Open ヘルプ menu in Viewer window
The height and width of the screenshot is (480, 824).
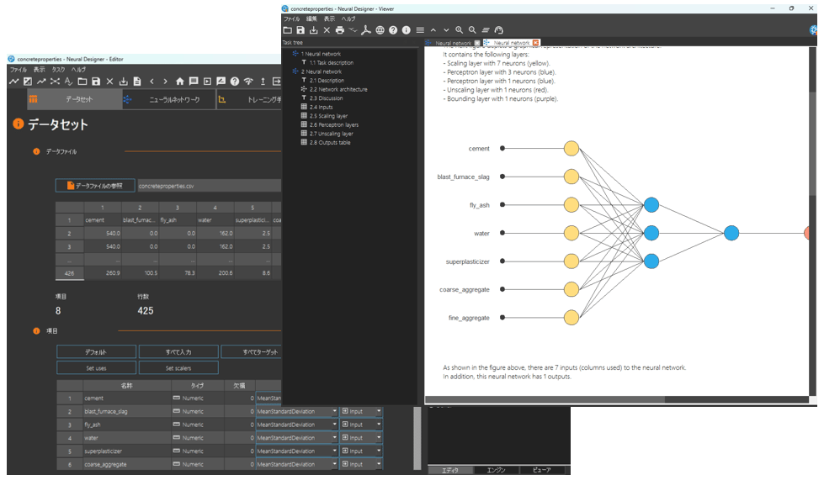348,18
